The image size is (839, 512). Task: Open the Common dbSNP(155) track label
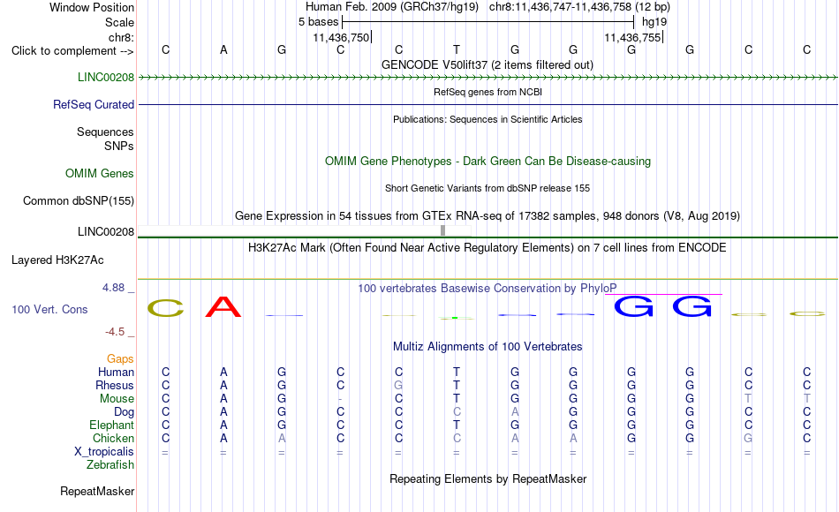click(79, 200)
